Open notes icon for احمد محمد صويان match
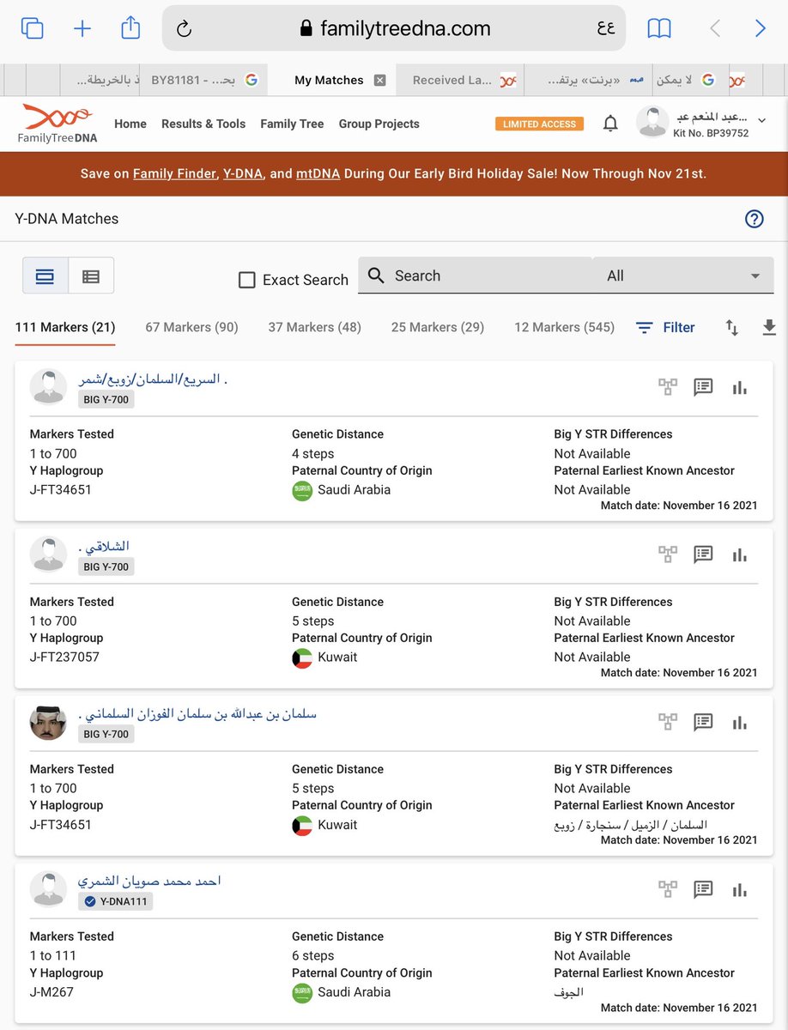The width and height of the screenshot is (788, 1030). [x=703, y=889]
